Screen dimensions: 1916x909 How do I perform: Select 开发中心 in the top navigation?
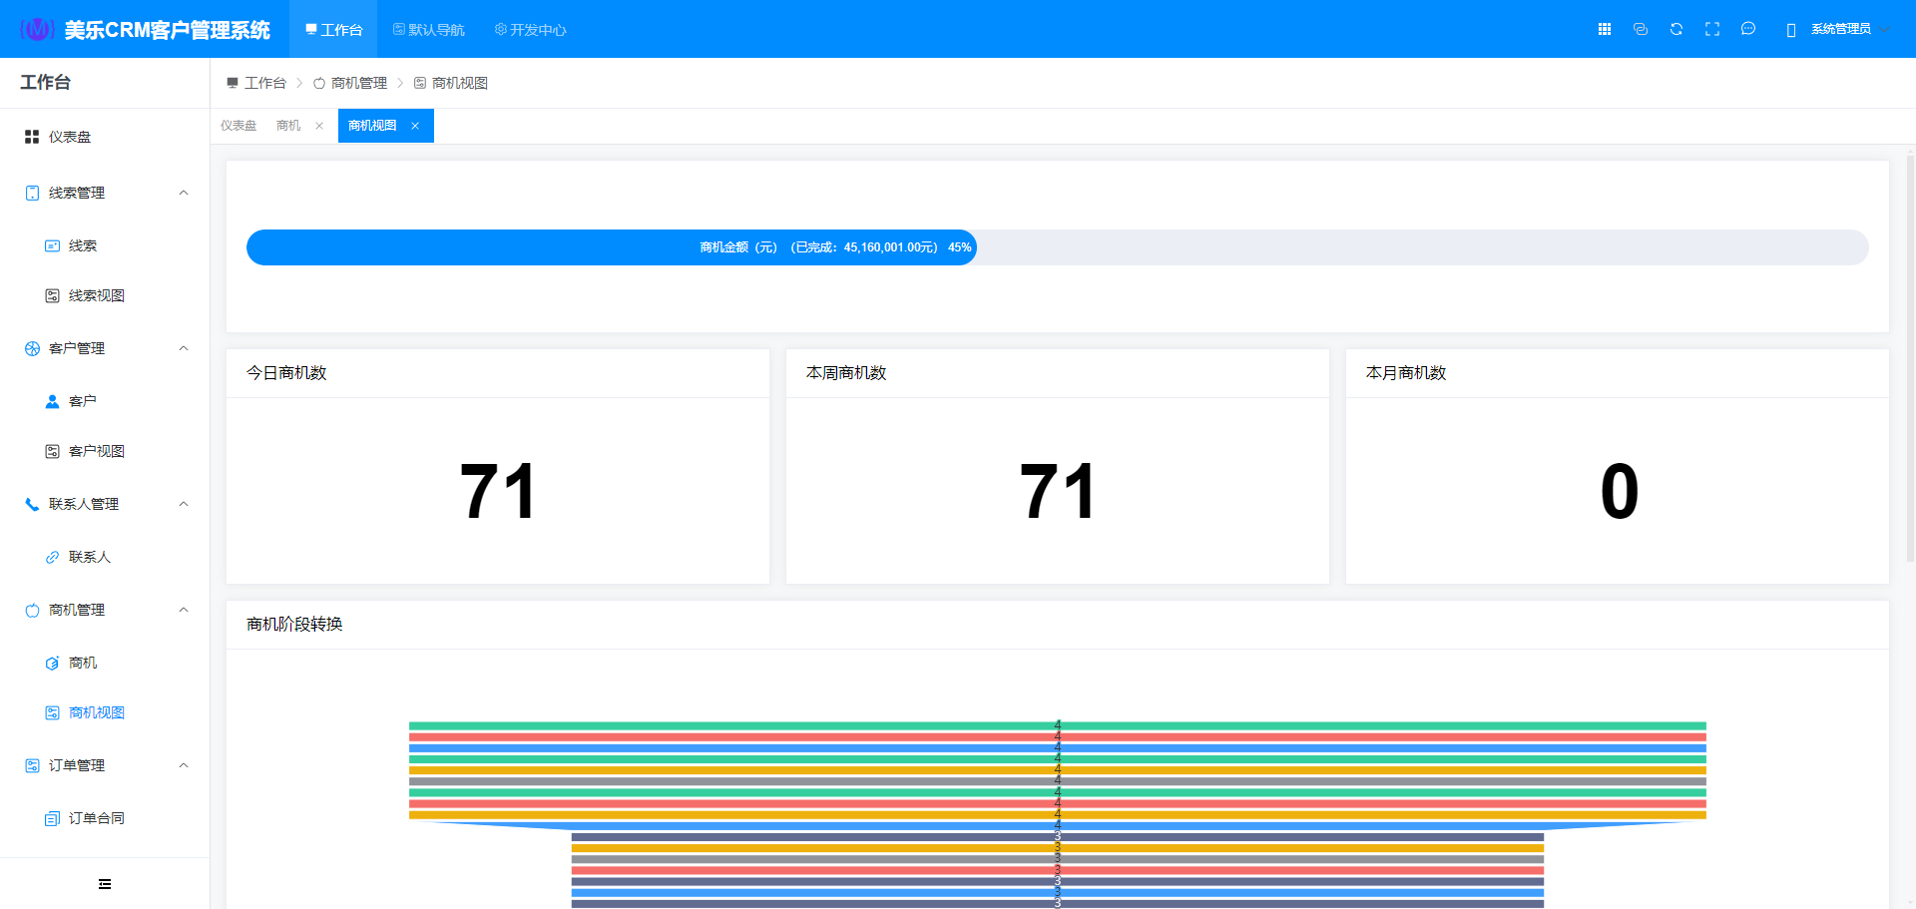point(531,30)
